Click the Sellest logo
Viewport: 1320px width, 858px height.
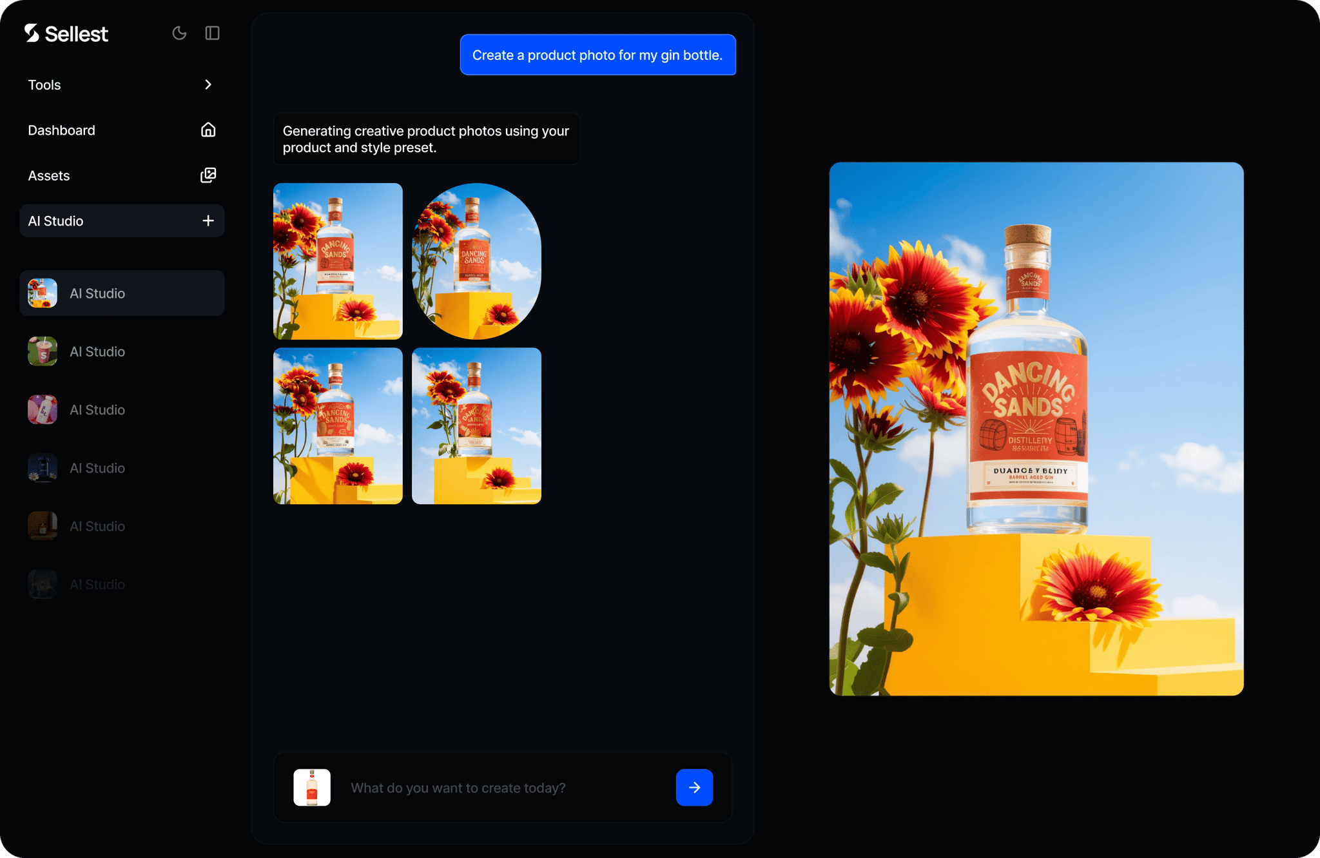pyautogui.click(x=66, y=34)
